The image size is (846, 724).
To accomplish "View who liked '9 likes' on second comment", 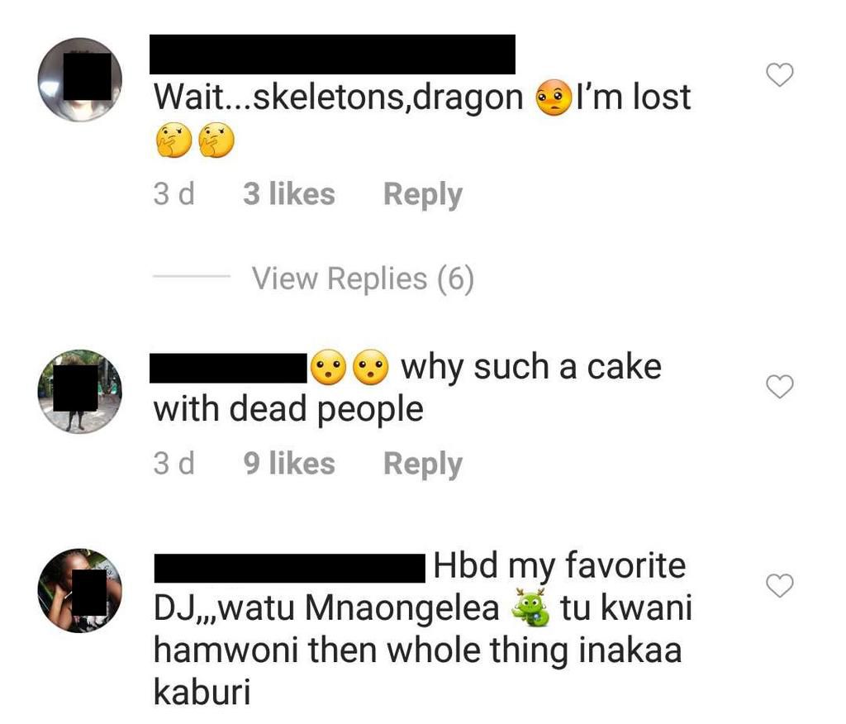I will [x=288, y=463].
